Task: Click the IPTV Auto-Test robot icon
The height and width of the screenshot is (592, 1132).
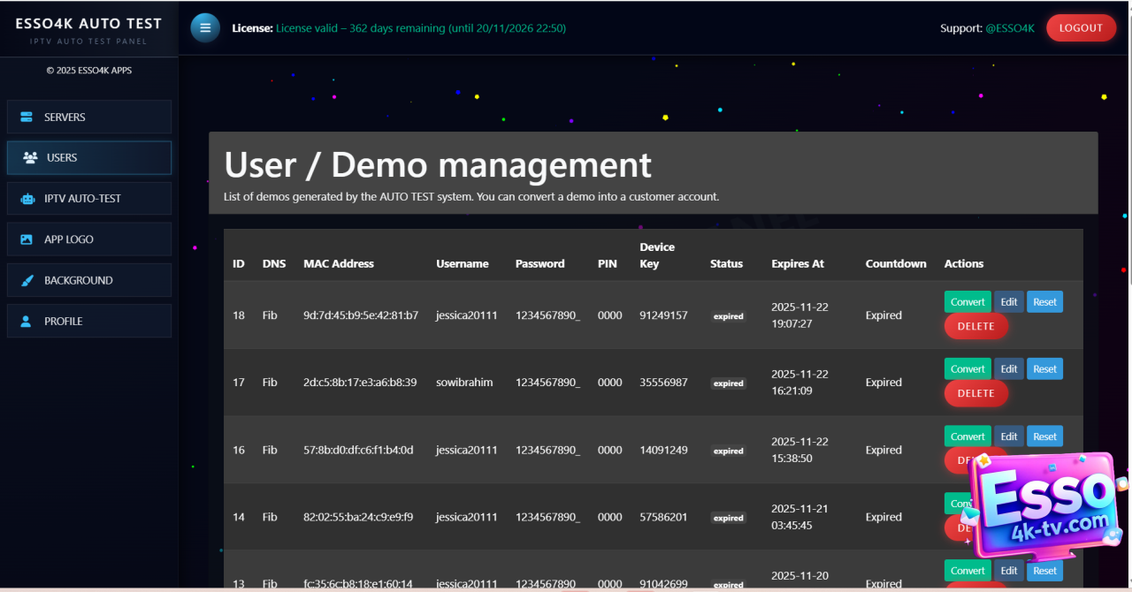Action: [27, 199]
